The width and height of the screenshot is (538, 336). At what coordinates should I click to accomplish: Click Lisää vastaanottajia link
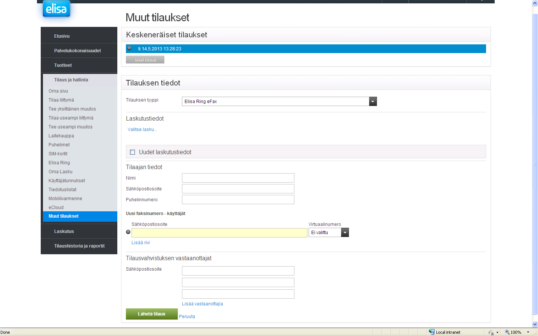point(202,304)
